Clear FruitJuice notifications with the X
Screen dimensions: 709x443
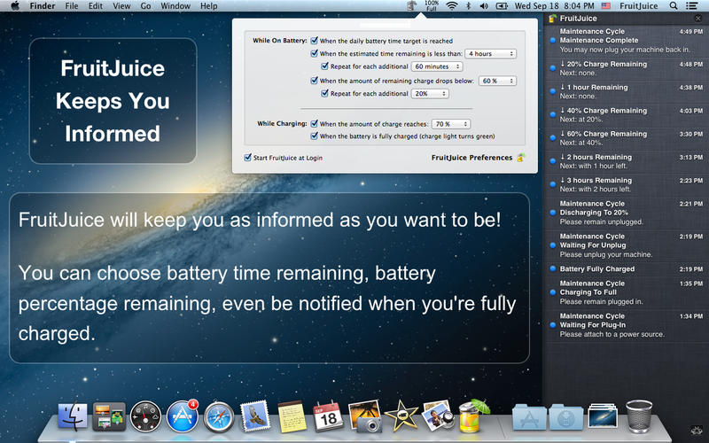pyautogui.click(x=698, y=19)
